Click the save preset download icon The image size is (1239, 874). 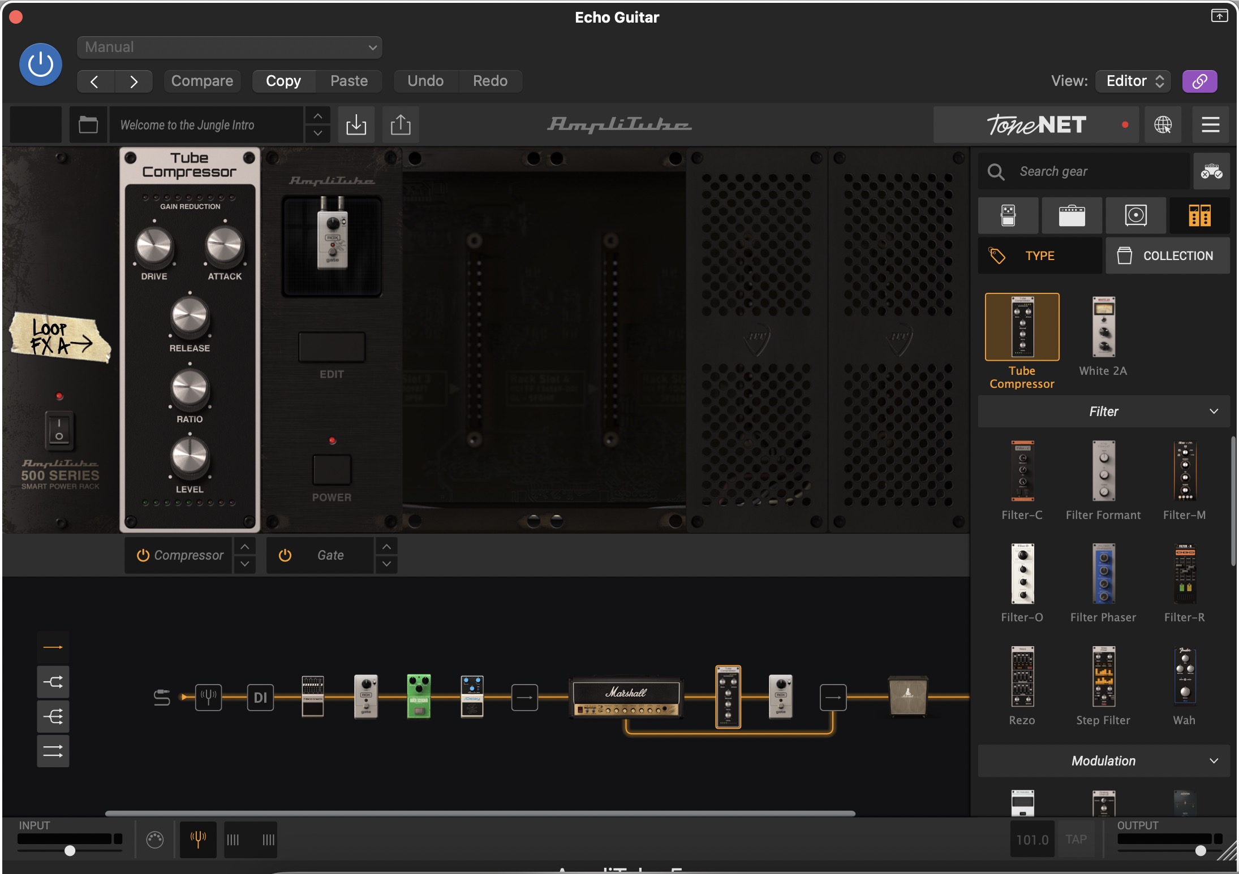point(356,124)
